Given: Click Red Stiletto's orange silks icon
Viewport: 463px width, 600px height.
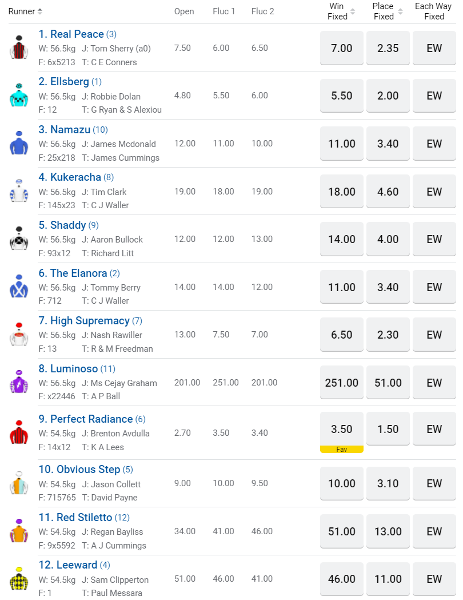Looking at the screenshot, I should tap(19, 531).
